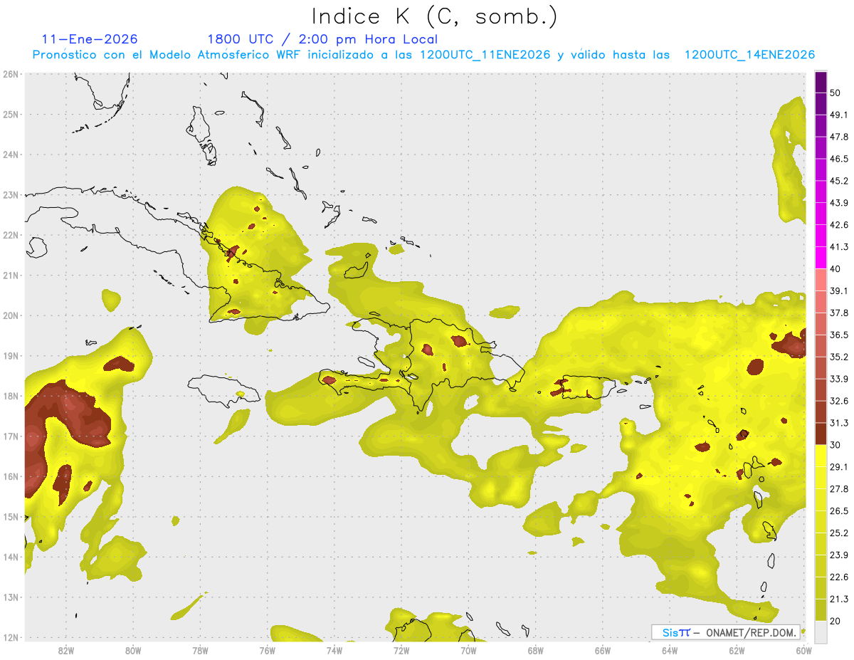Click the latitude label "24N"

tap(11, 154)
